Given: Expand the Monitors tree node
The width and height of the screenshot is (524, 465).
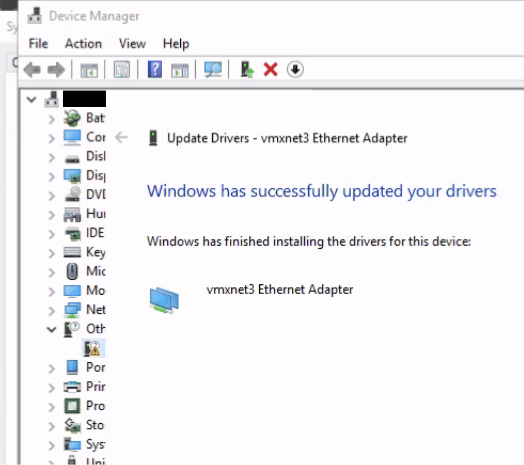Looking at the screenshot, I should 52,292.
